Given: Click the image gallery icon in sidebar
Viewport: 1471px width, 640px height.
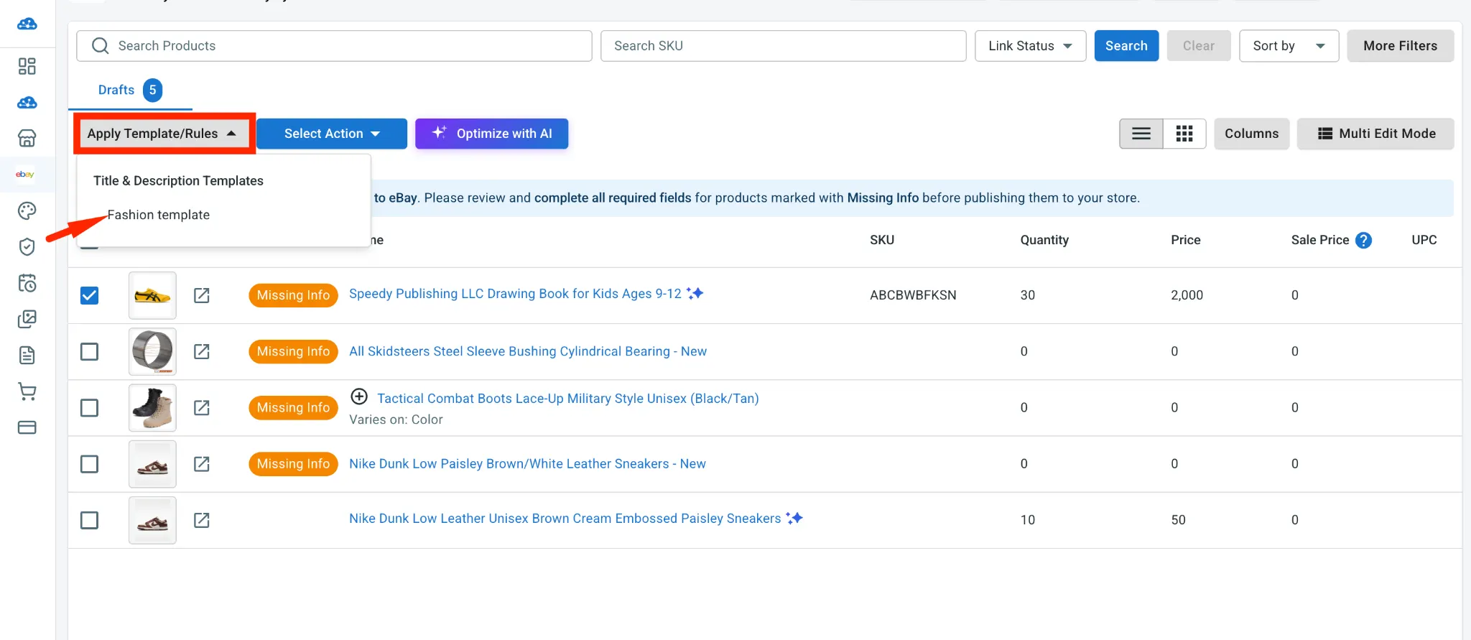Looking at the screenshot, I should pyautogui.click(x=27, y=319).
